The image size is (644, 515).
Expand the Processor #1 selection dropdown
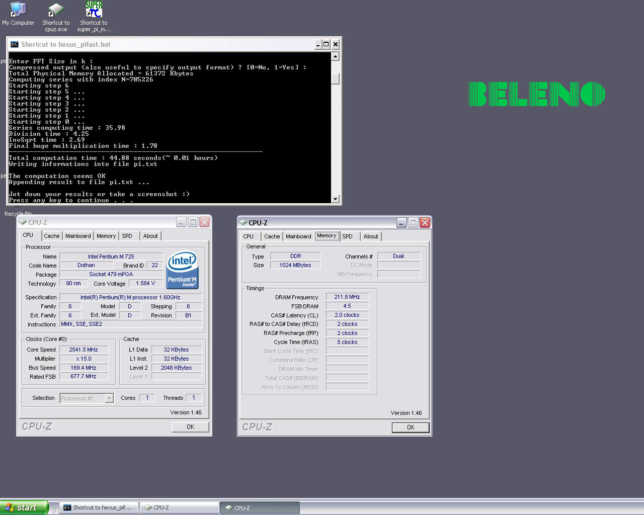109,398
